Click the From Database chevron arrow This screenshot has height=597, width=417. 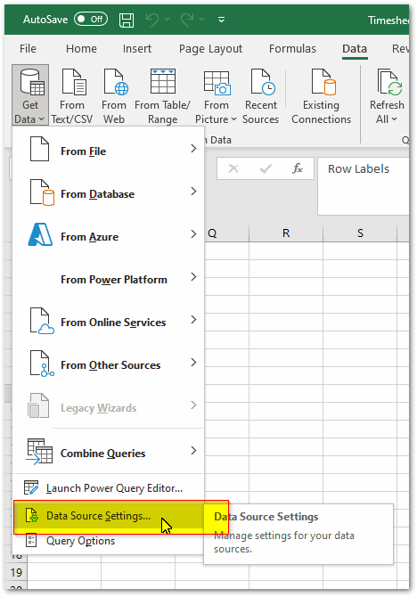pyautogui.click(x=193, y=192)
